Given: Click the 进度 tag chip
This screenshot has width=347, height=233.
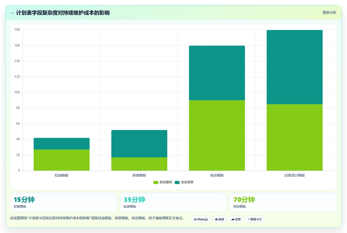Looking at the screenshot, I should 236,219.
